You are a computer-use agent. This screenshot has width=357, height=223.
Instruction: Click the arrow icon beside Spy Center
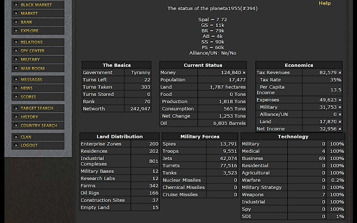16,51
